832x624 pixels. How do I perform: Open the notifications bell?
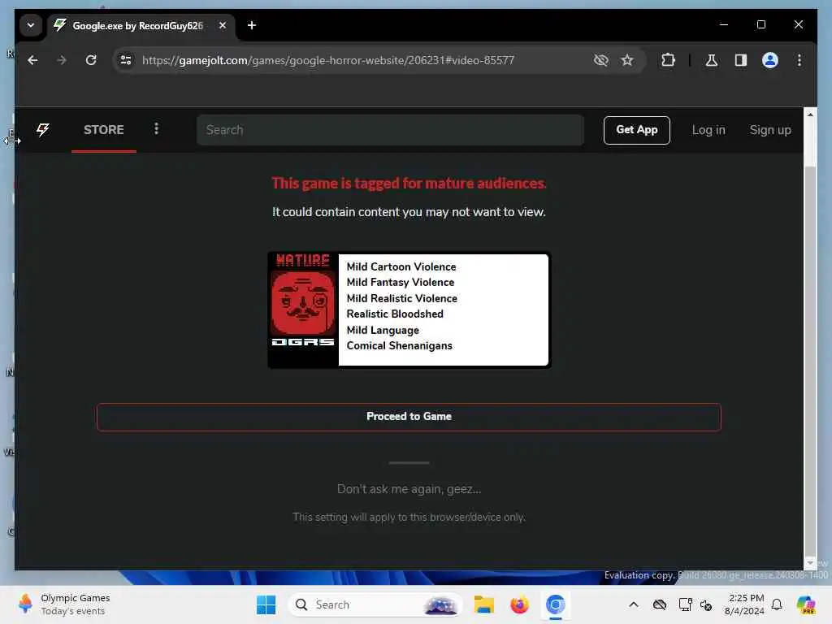point(777,604)
